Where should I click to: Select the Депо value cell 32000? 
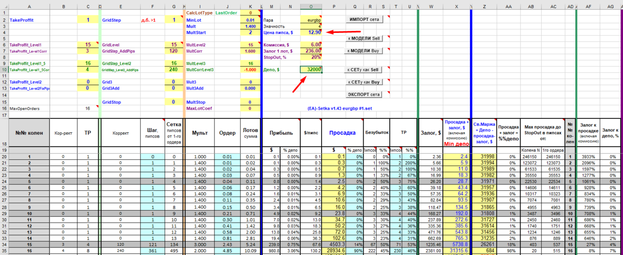(311, 70)
